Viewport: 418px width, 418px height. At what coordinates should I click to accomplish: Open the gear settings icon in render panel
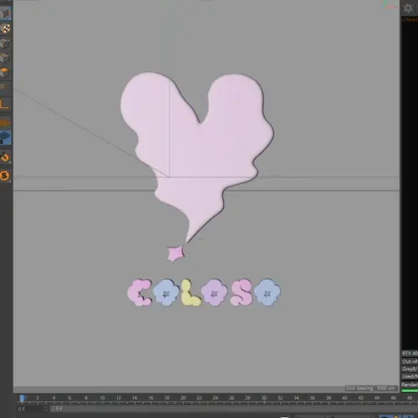408,8
